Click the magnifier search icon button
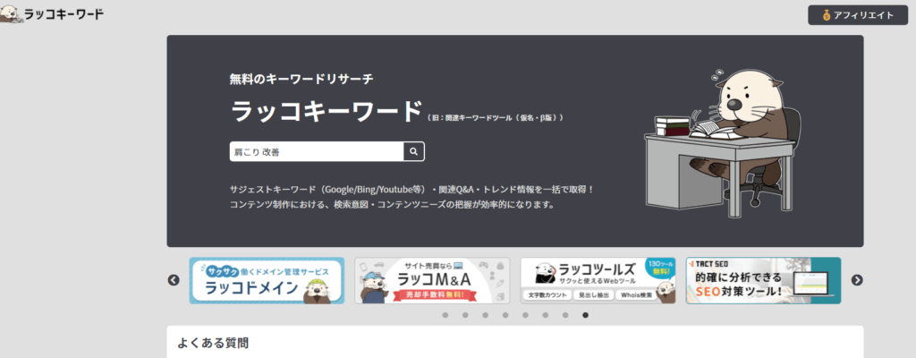Image resolution: width=916 pixels, height=358 pixels. [413, 151]
